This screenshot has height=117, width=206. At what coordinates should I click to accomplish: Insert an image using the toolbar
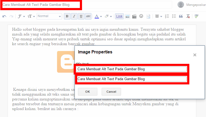tap(127, 16)
